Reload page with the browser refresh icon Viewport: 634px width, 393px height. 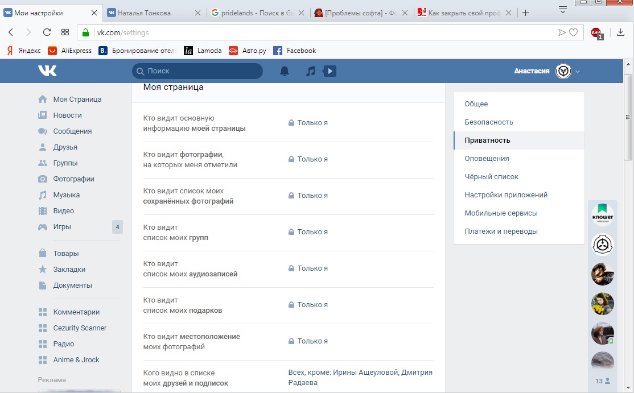[47, 32]
